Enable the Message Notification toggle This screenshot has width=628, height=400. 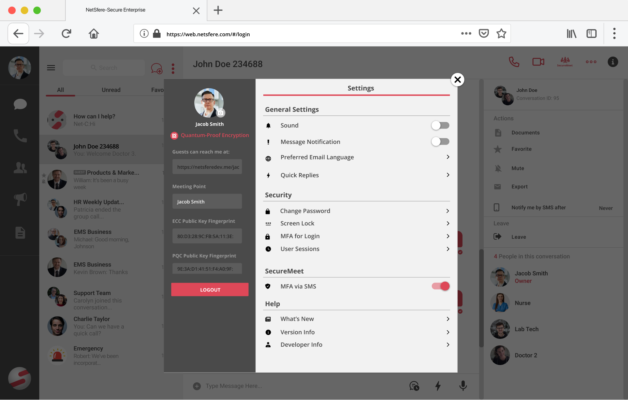point(440,142)
